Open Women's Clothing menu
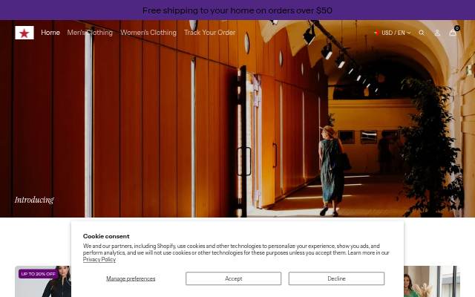Viewport: 475px width, 297px height. pos(148,33)
